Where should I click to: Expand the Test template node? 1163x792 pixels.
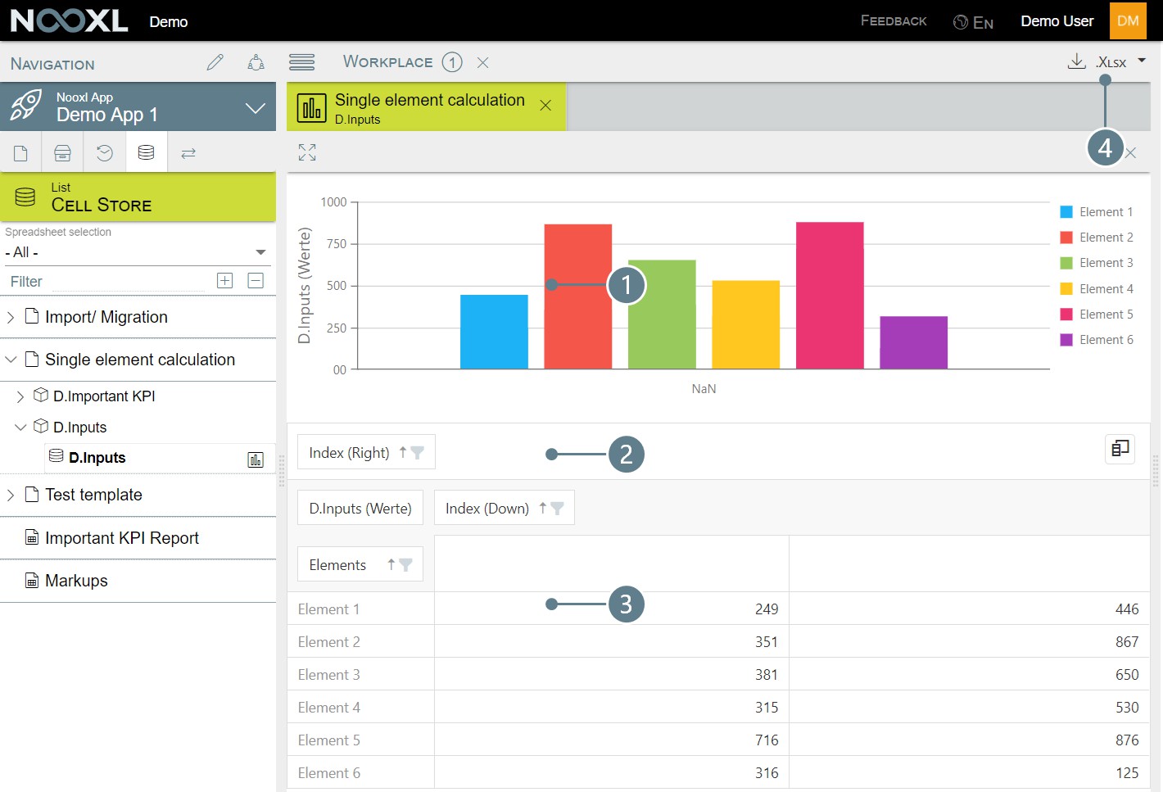[11, 495]
